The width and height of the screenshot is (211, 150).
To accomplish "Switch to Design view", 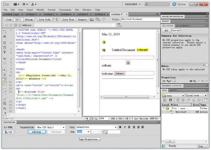I will coord(29,19).
